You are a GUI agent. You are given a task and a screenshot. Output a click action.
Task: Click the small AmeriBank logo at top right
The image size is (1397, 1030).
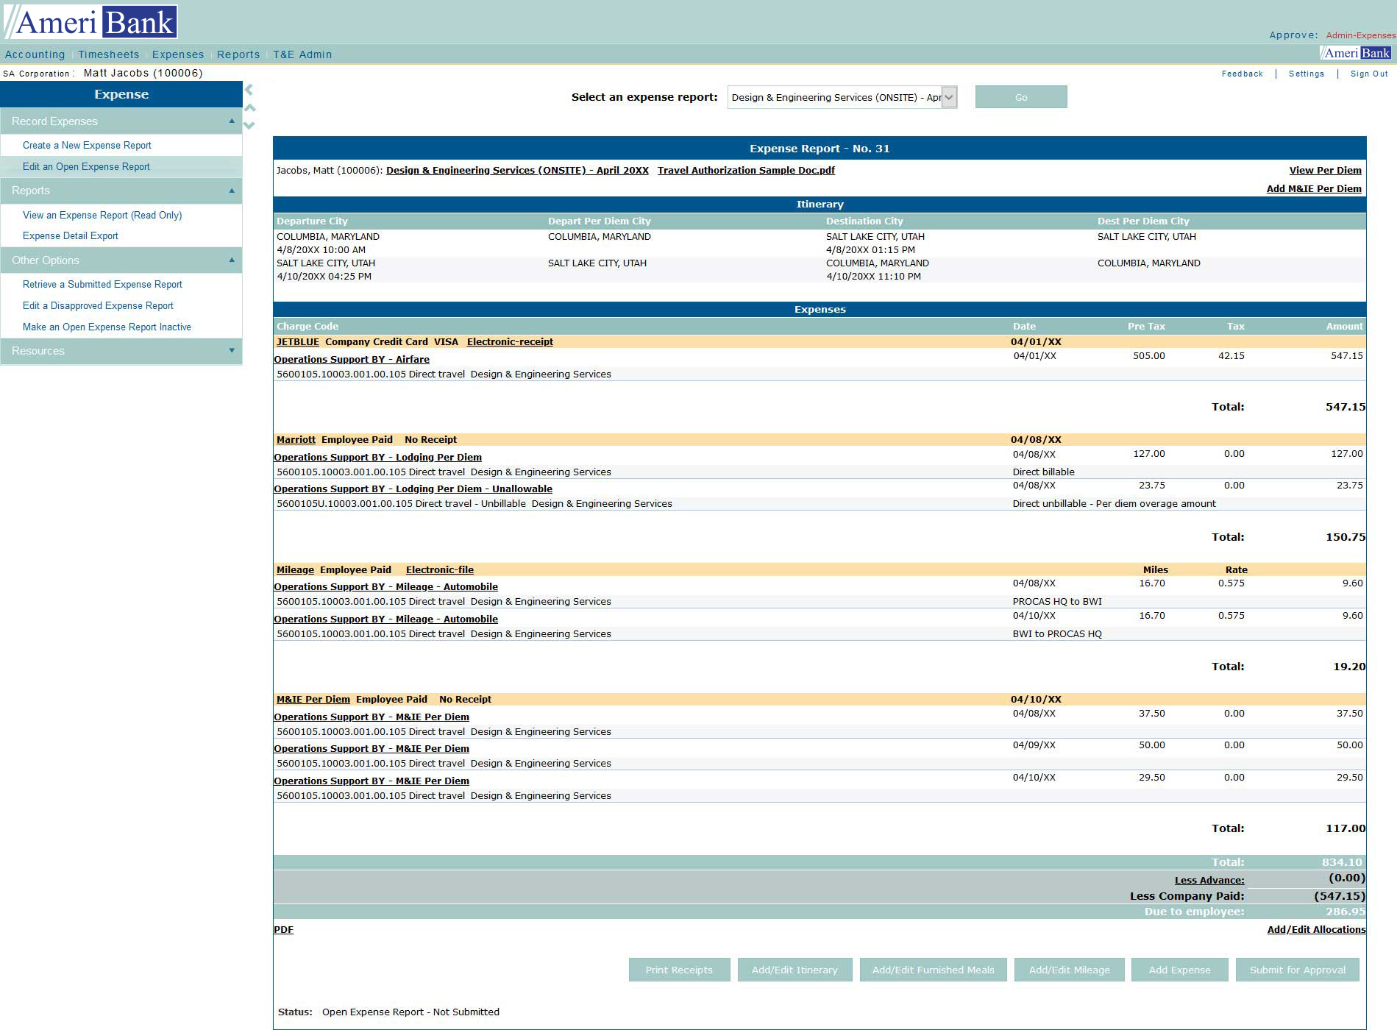coord(1357,53)
